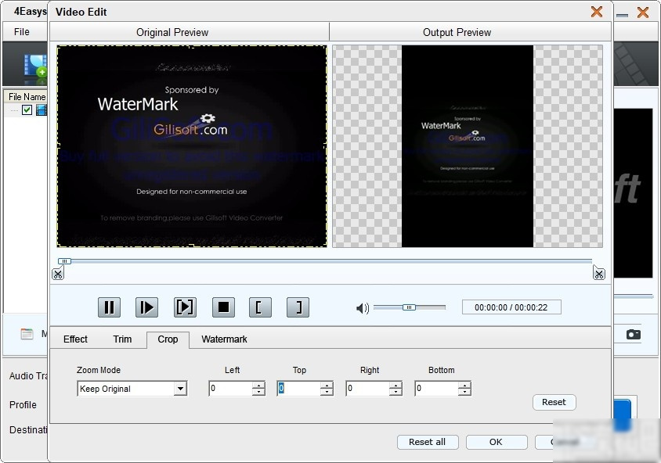Toggle the file checkbox in main window list

pyautogui.click(x=27, y=109)
